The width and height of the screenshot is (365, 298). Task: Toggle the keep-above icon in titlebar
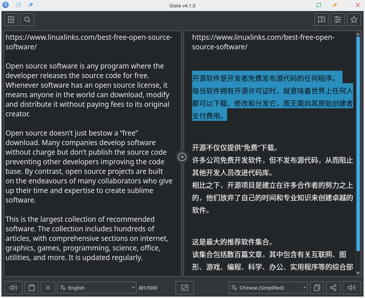18,5
